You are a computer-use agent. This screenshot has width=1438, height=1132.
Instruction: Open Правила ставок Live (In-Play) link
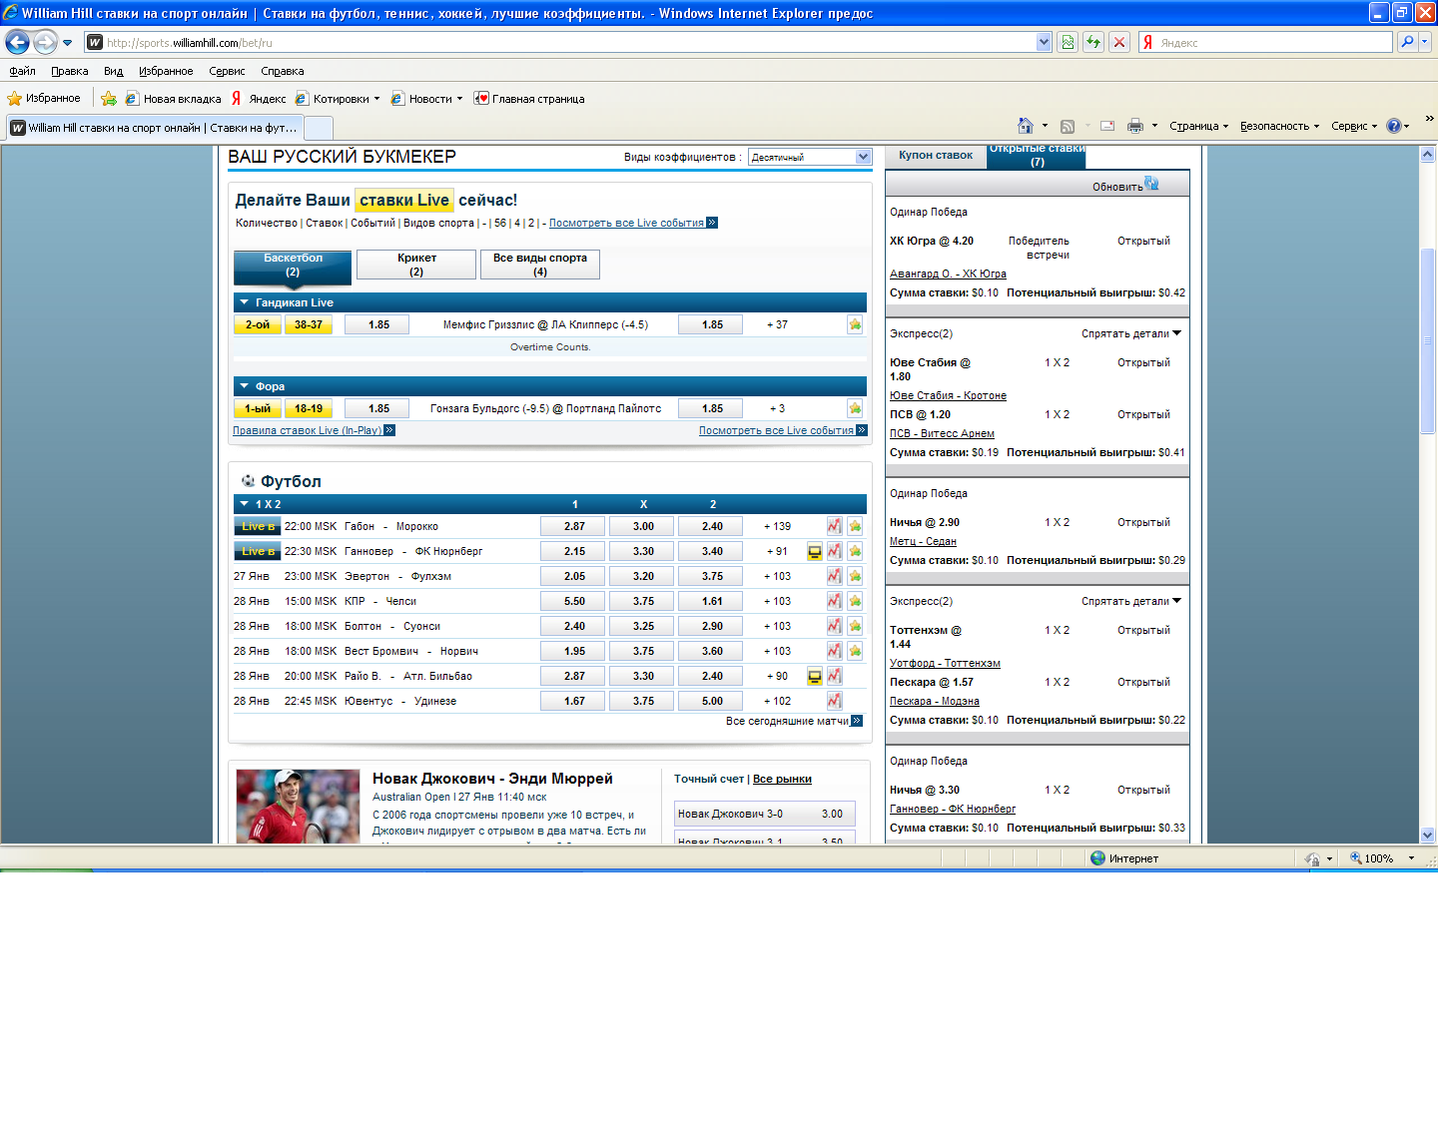308,430
